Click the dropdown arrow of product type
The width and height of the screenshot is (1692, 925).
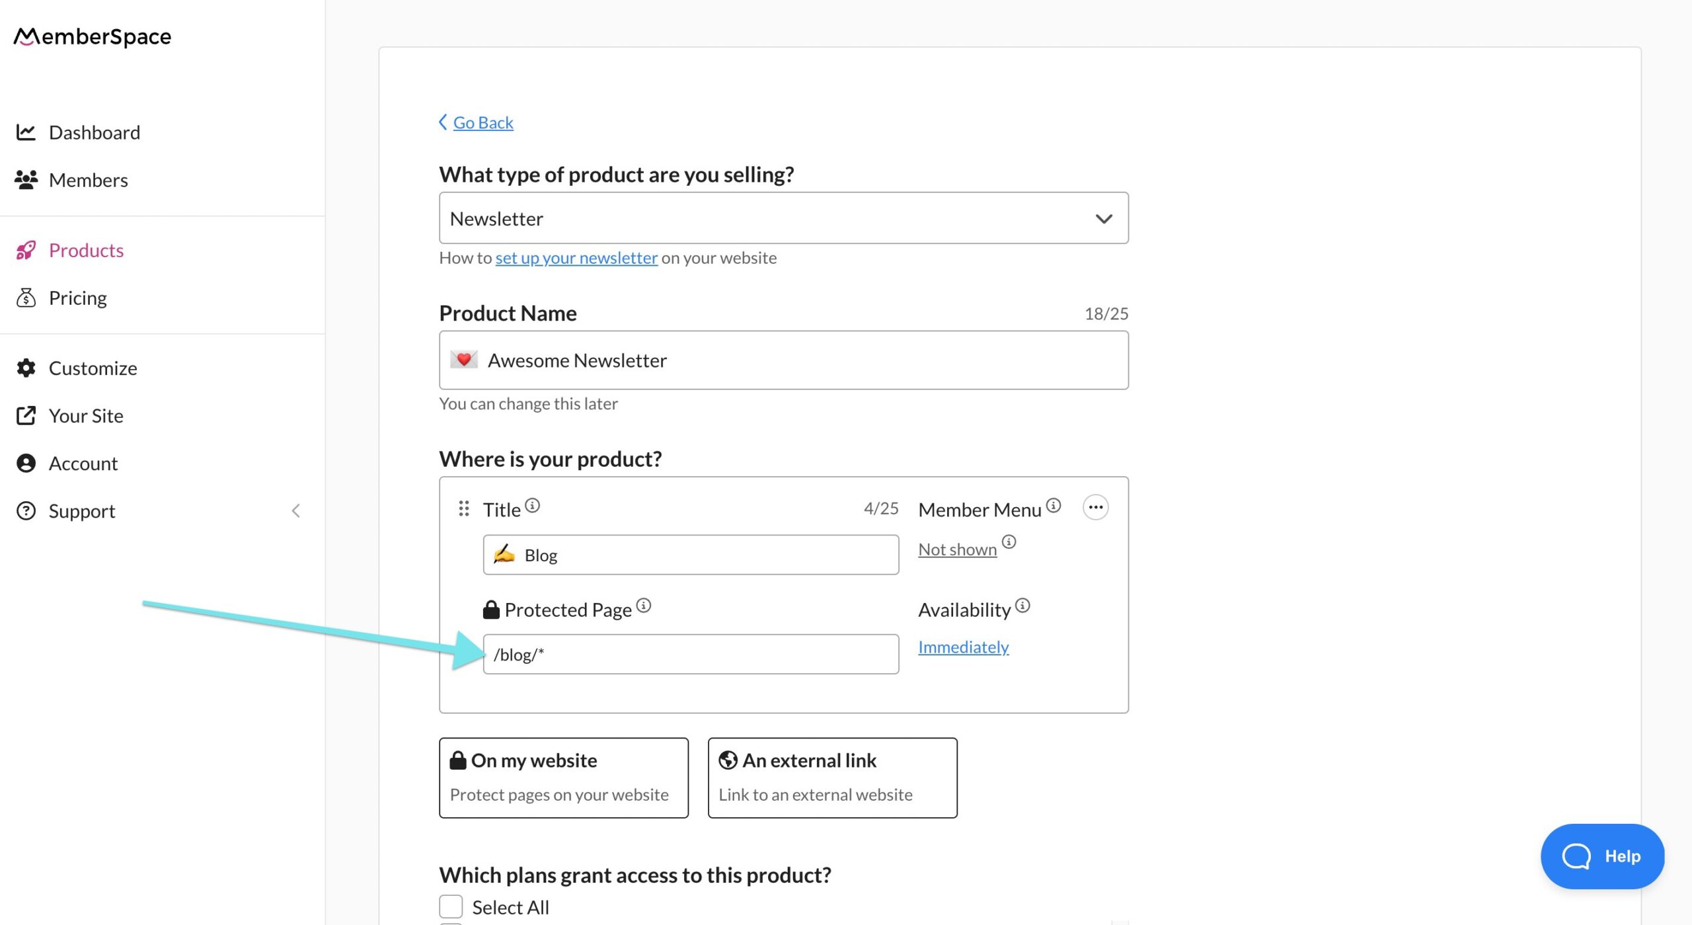click(x=1104, y=219)
